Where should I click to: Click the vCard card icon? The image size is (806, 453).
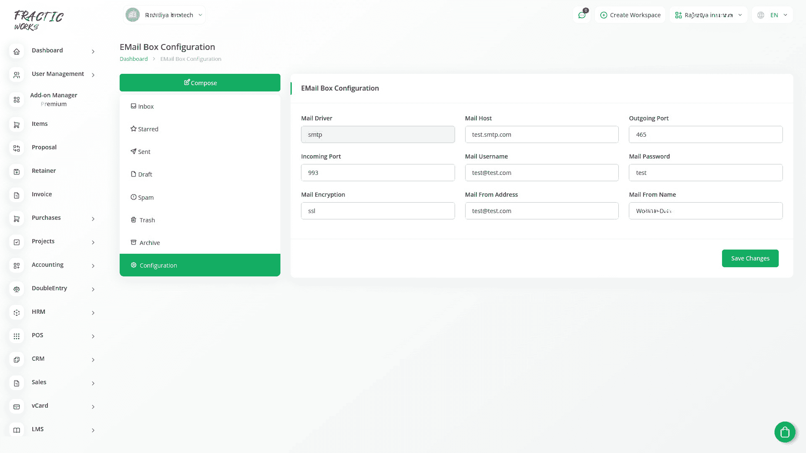pyautogui.click(x=16, y=406)
